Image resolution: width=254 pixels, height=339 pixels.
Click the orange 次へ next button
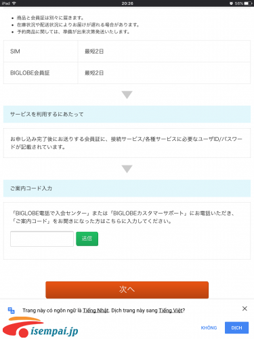127,290
